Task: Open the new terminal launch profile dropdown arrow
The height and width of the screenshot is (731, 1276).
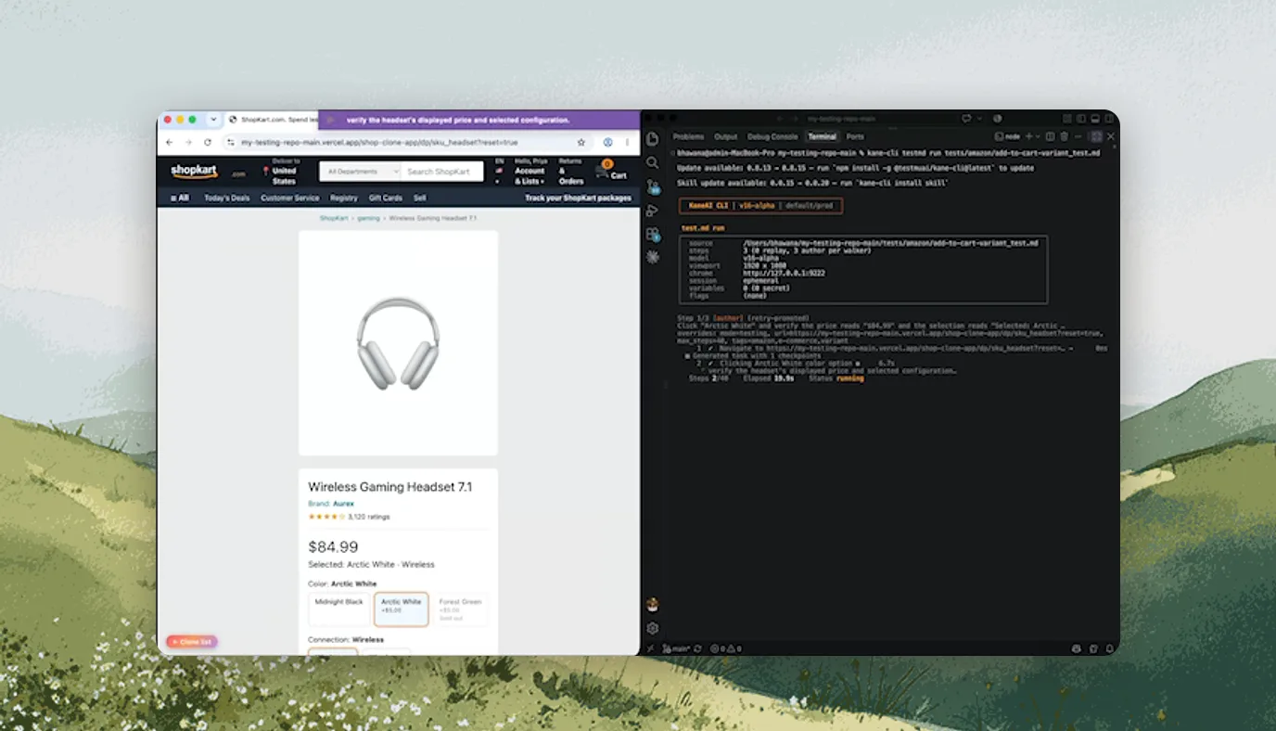Action: [1039, 136]
